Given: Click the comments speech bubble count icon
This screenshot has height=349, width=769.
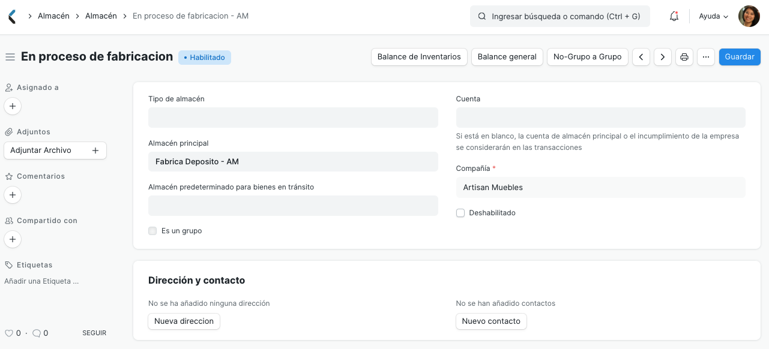Looking at the screenshot, I should click(x=37, y=333).
